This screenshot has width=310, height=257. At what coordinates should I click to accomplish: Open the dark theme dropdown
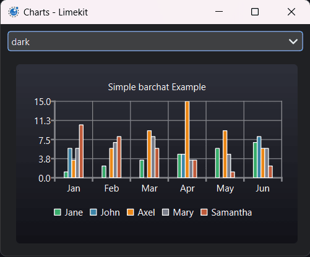coord(155,41)
